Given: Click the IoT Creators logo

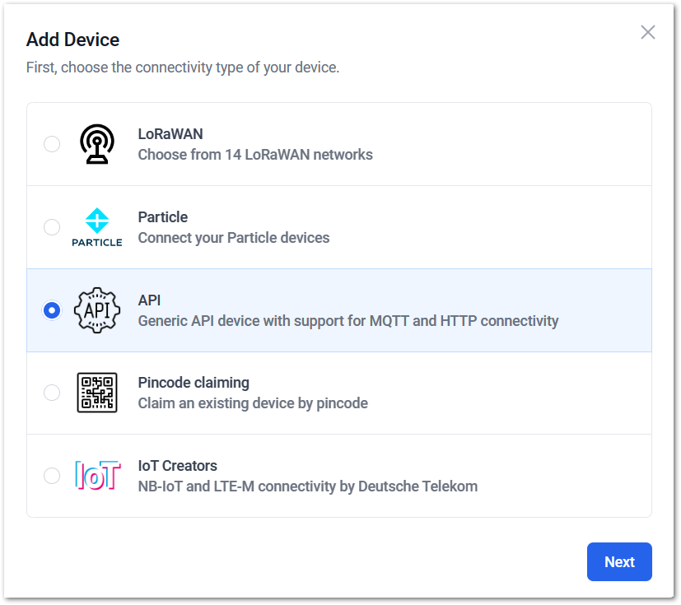Looking at the screenshot, I should pyautogui.click(x=97, y=476).
